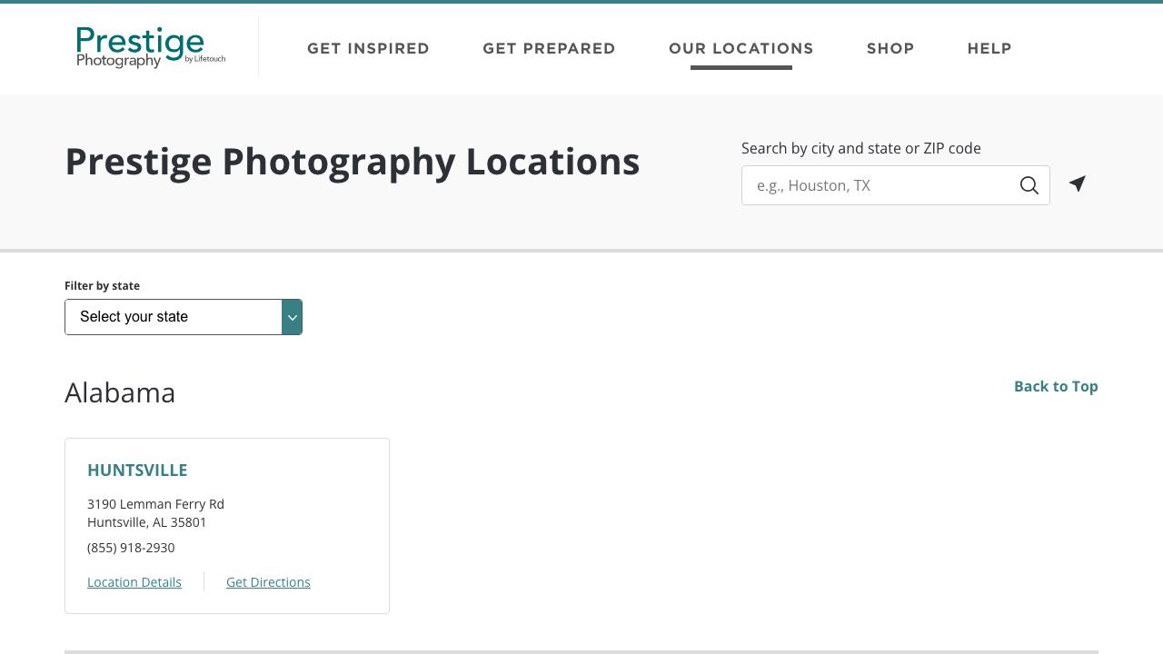Select the 3190 Lemman Ferry Rd address
Image resolution: width=1163 pixels, height=654 pixels.
coord(155,504)
